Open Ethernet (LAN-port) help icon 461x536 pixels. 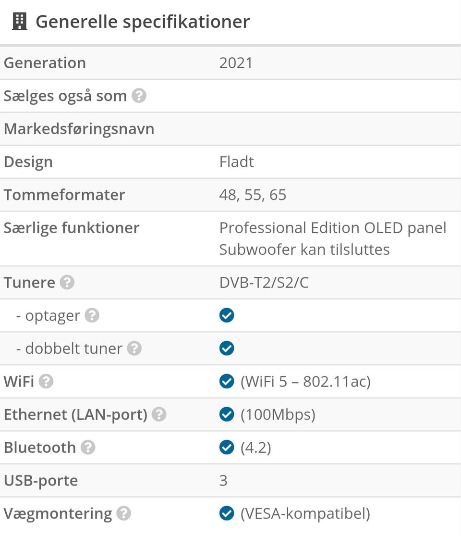[x=159, y=414]
